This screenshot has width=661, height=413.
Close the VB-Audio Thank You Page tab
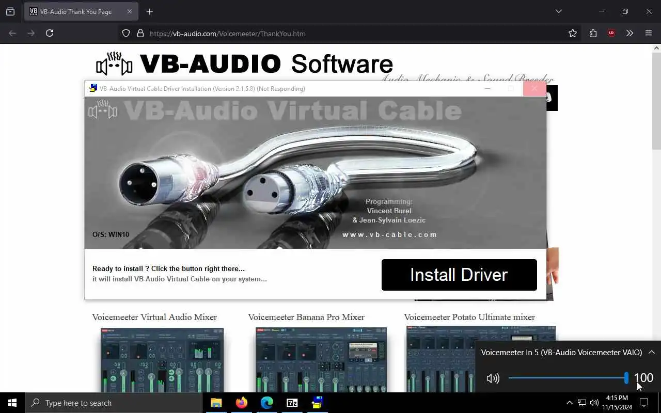click(x=129, y=11)
